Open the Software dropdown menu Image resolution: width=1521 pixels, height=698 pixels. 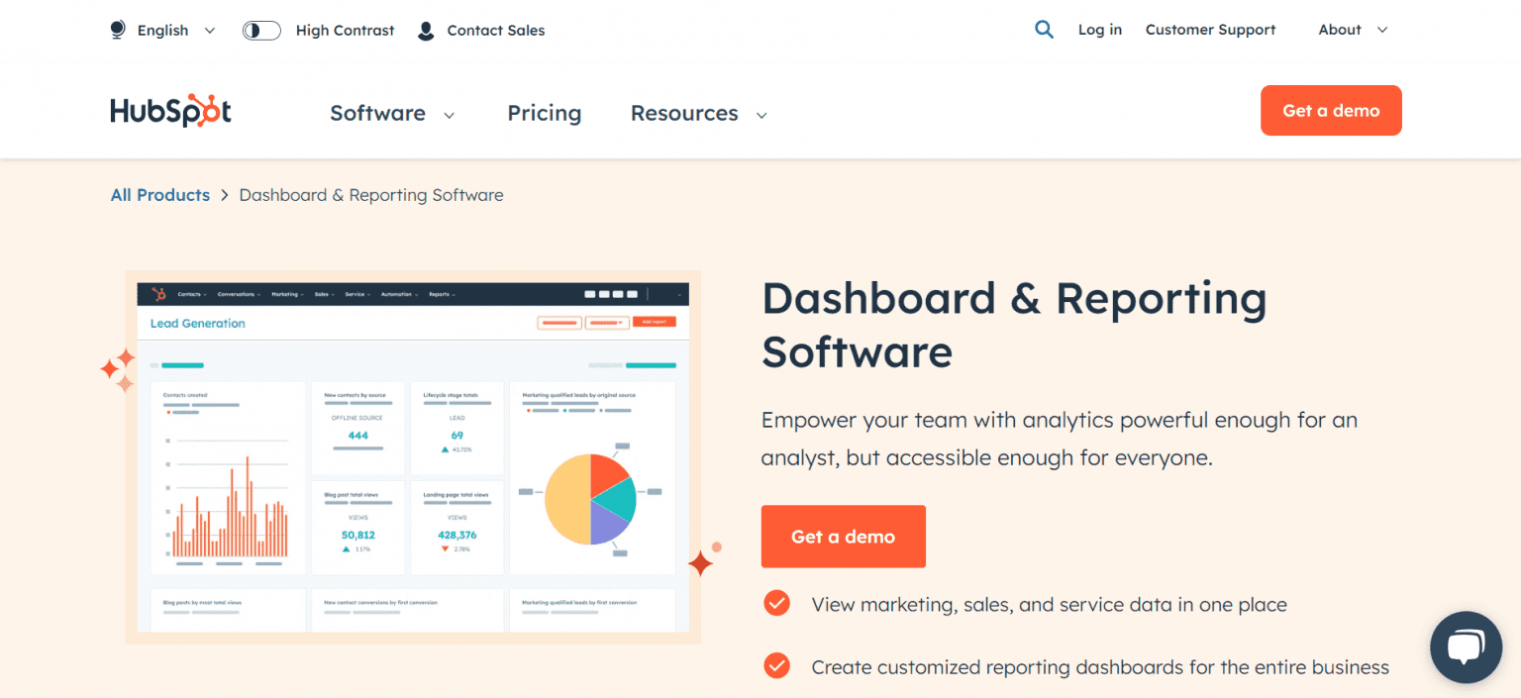pos(392,113)
